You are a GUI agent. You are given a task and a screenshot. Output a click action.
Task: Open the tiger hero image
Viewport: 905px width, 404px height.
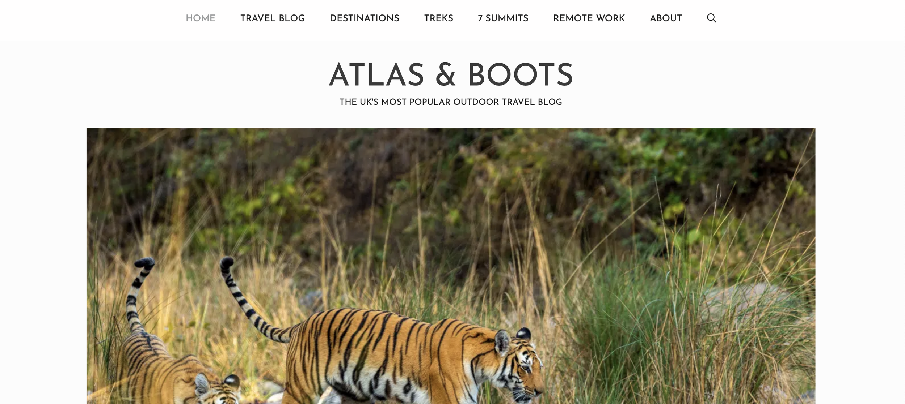[x=451, y=266]
